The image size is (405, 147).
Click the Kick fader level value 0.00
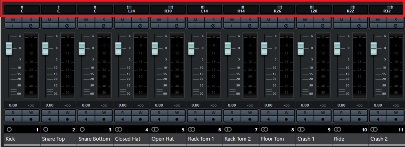13,105
